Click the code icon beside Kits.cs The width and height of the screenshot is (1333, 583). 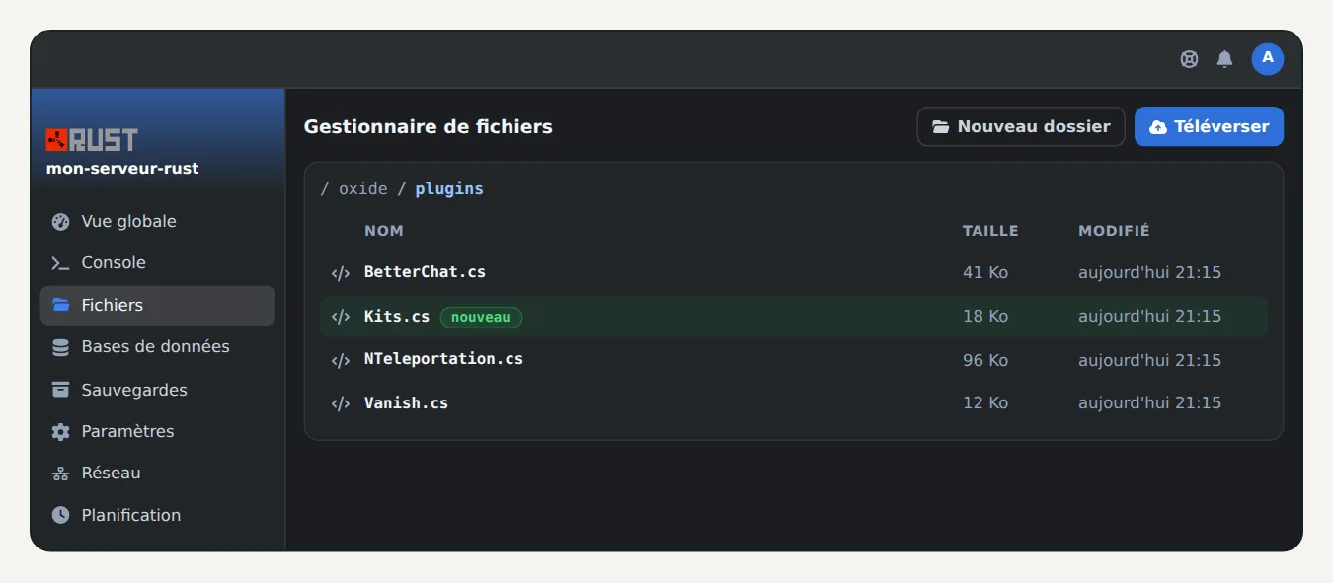click(x=341, y=317)
